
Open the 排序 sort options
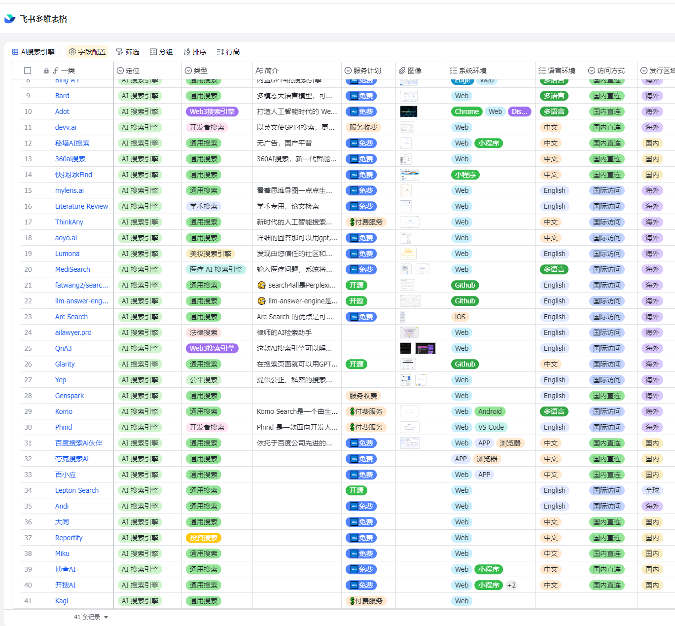click(195, 52)
